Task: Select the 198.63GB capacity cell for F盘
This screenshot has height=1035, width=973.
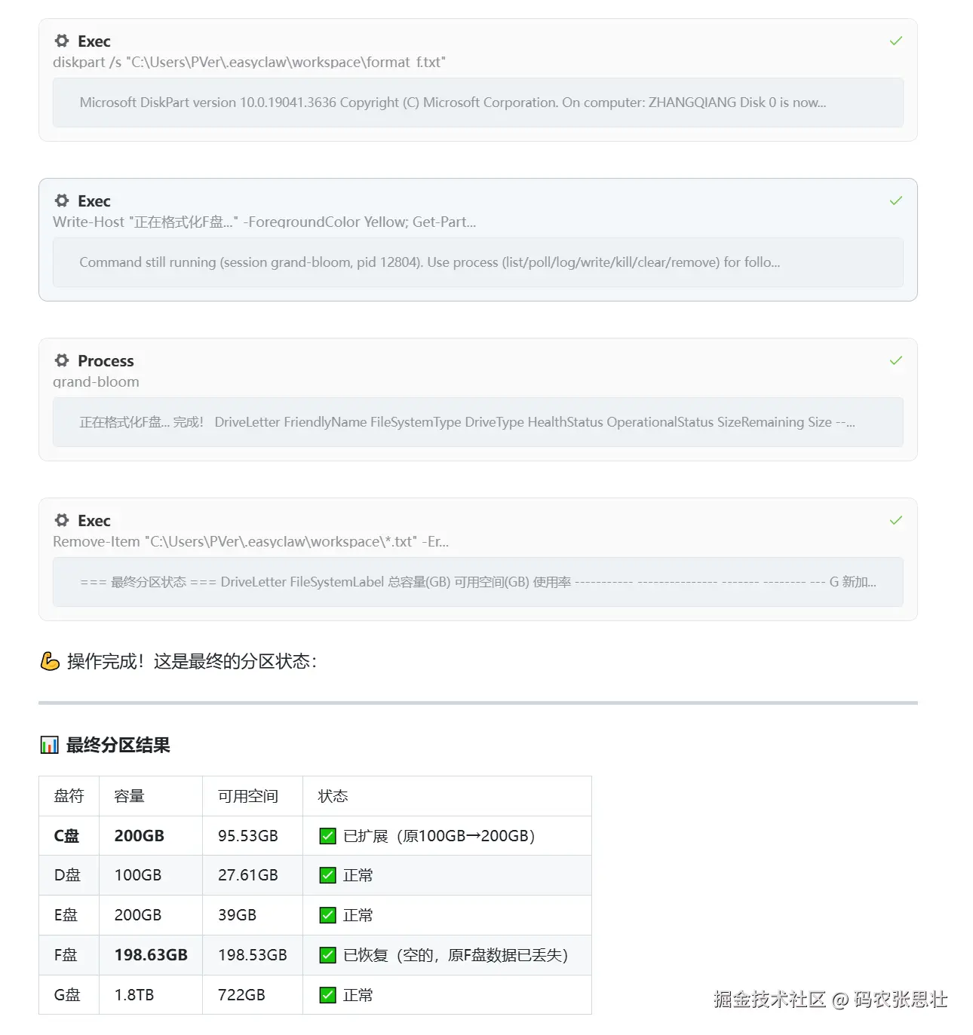Action: coord(150,955)
